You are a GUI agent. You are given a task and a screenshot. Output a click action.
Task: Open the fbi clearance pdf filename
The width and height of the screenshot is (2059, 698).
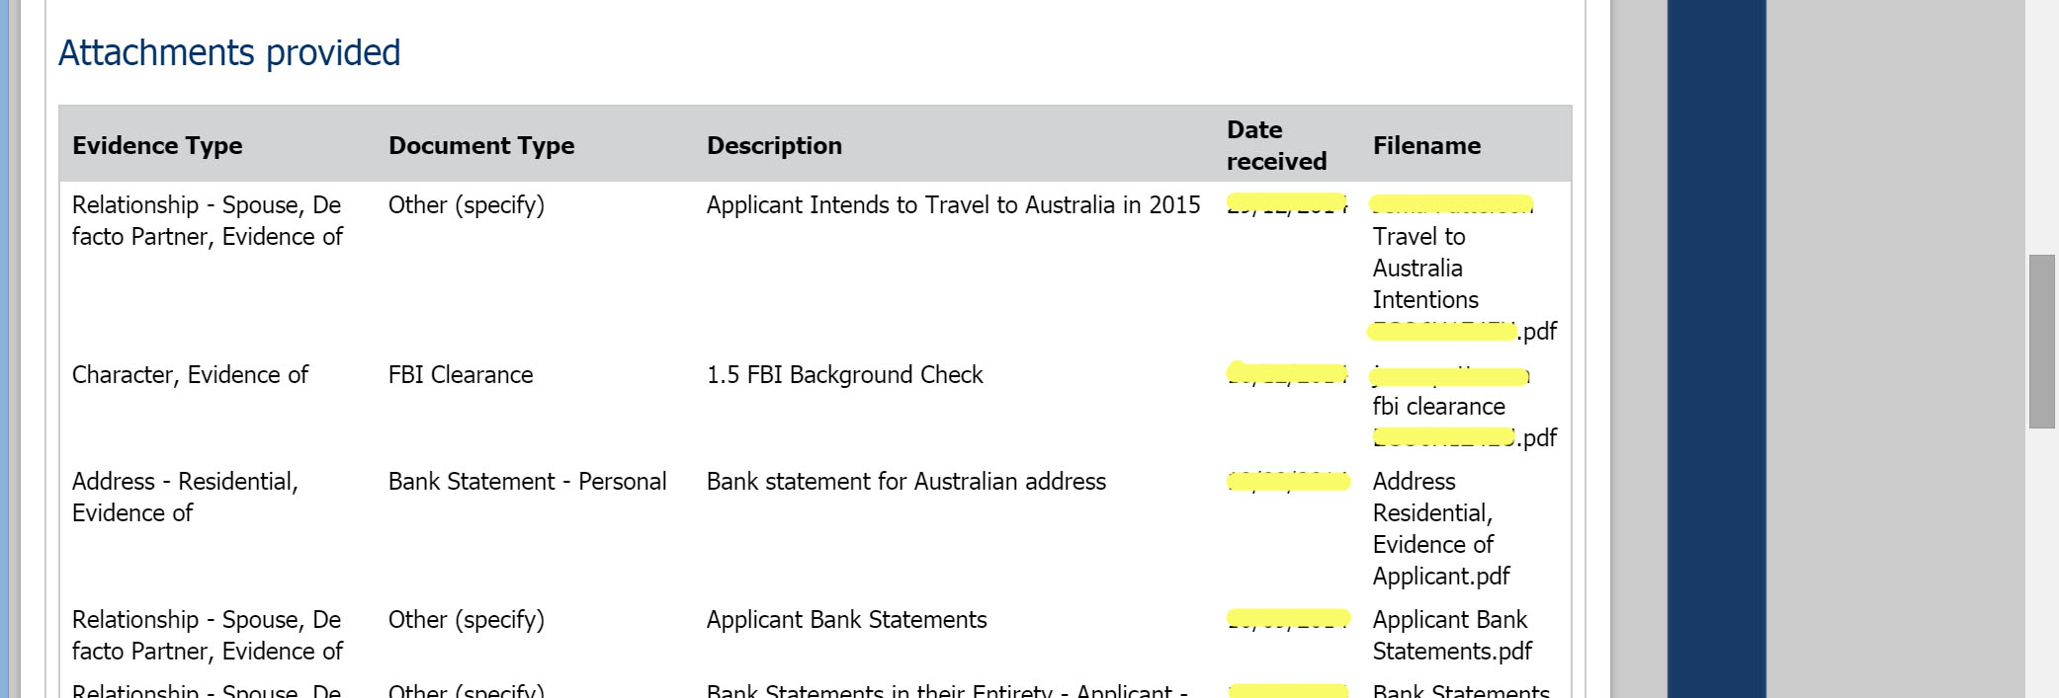click(x=1438, y=406)
